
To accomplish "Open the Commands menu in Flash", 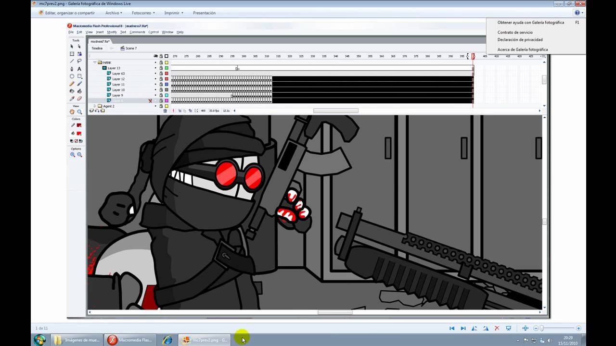I will pyautogui.click(x=137, y=32).
